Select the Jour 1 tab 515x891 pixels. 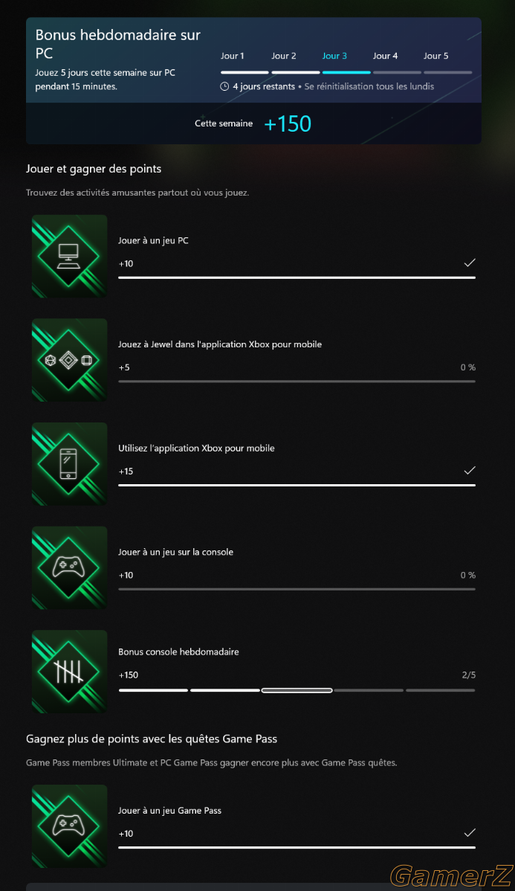coord(232,56)
